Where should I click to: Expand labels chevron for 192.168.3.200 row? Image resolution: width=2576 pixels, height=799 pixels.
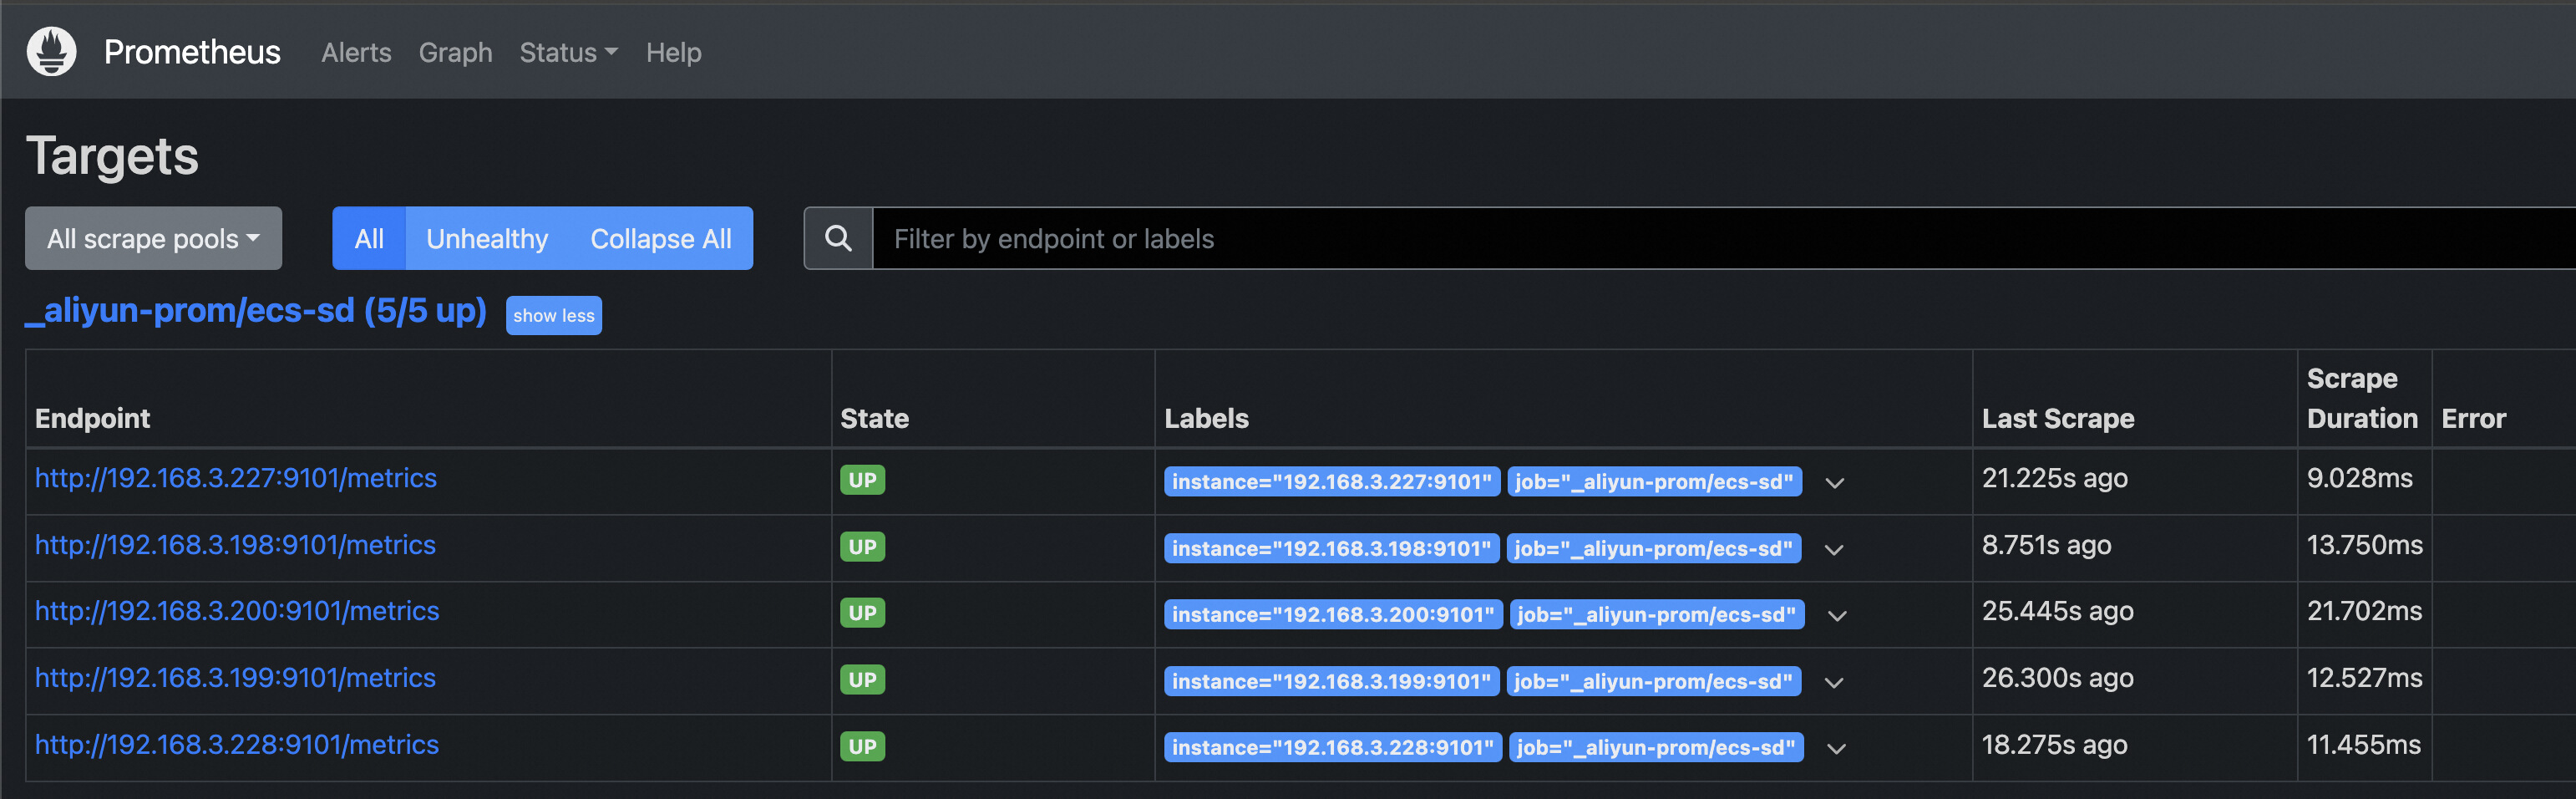click(1836, 616)
